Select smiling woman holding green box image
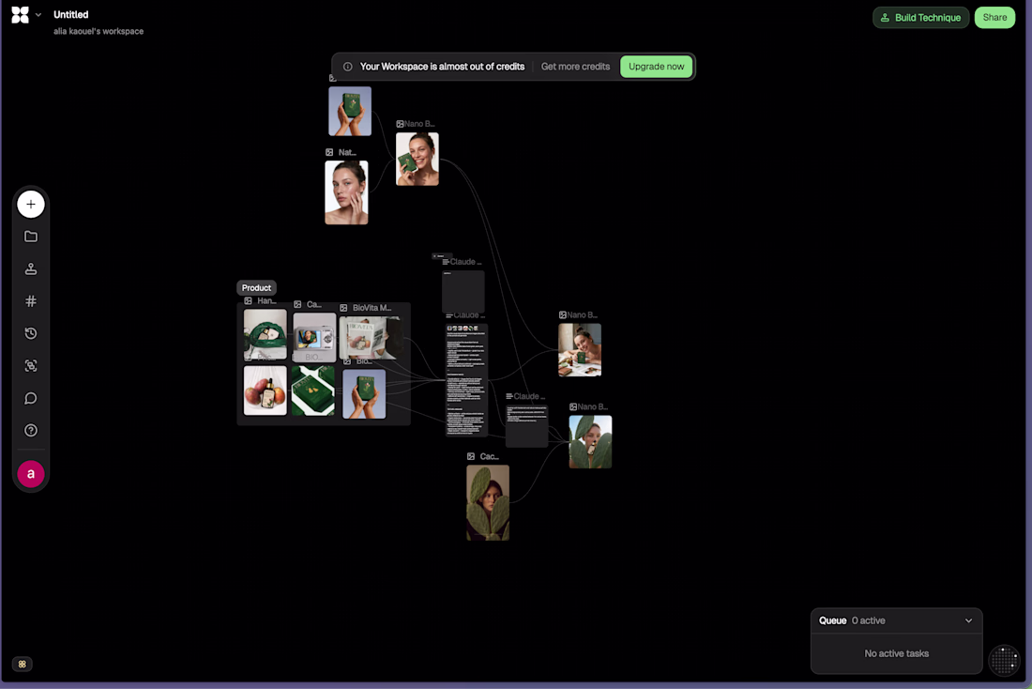Image resolution: width=1032 pixels, height=689 pixels. 417,159
